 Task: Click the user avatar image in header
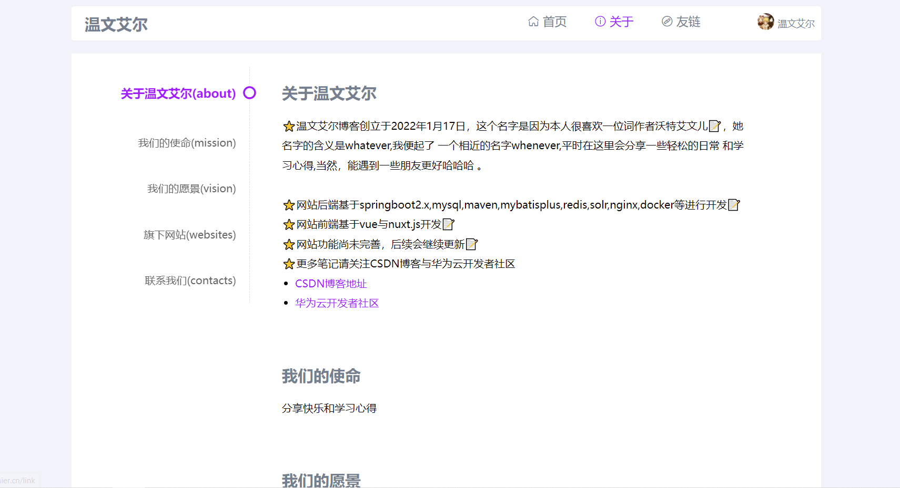(766, 22)
